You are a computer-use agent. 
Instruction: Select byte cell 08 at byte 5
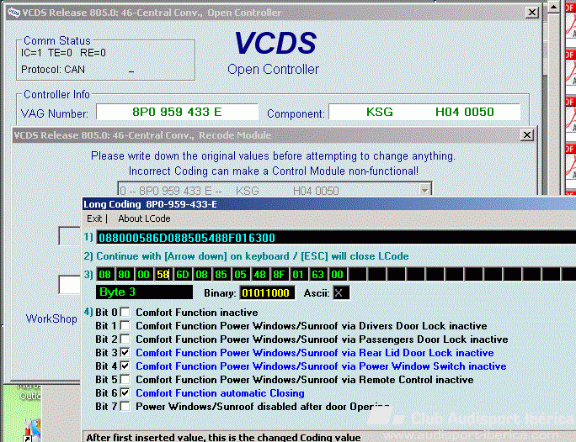tap(201, 275)
